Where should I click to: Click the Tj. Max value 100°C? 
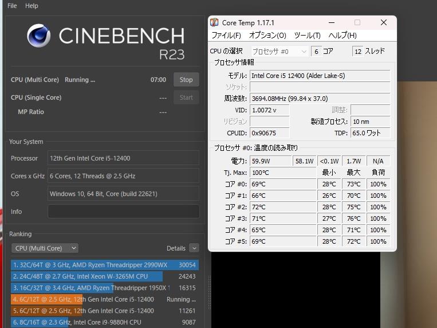[x=283, y=173]
